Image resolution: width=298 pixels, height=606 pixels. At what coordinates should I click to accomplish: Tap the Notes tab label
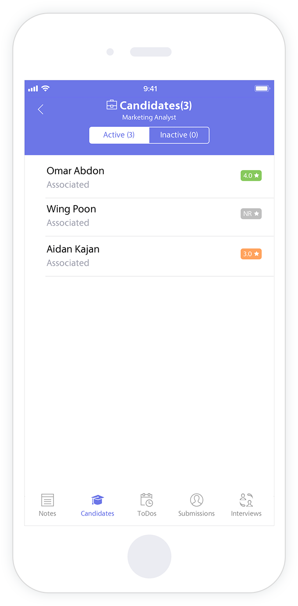tap(47, 513)
